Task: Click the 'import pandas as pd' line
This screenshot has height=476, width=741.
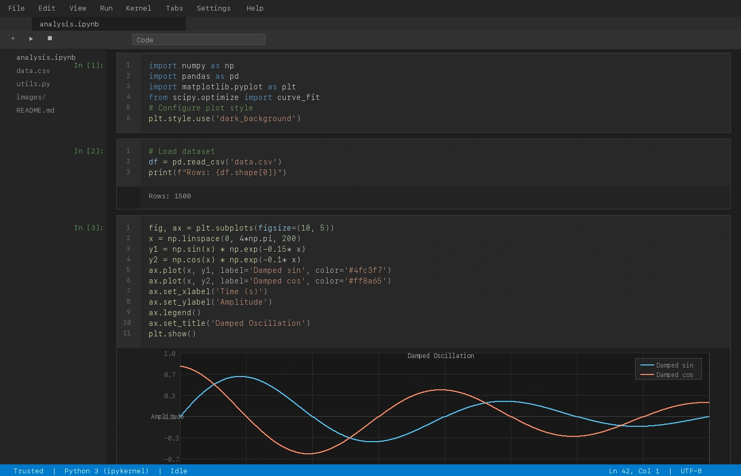Action: point(194,76)
